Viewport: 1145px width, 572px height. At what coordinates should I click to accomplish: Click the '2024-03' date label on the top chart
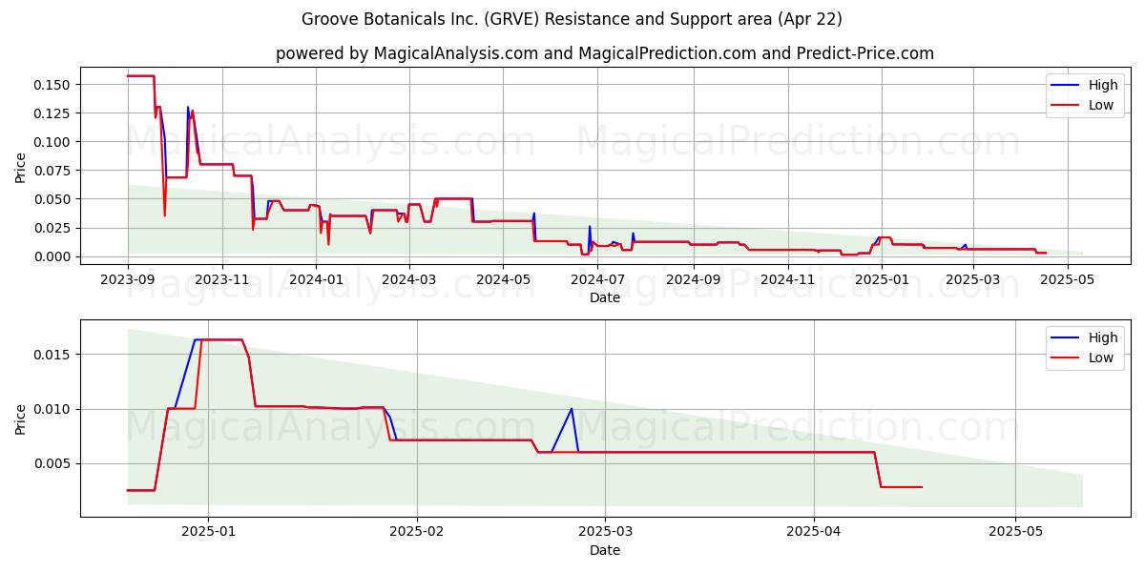click(409, 279)
